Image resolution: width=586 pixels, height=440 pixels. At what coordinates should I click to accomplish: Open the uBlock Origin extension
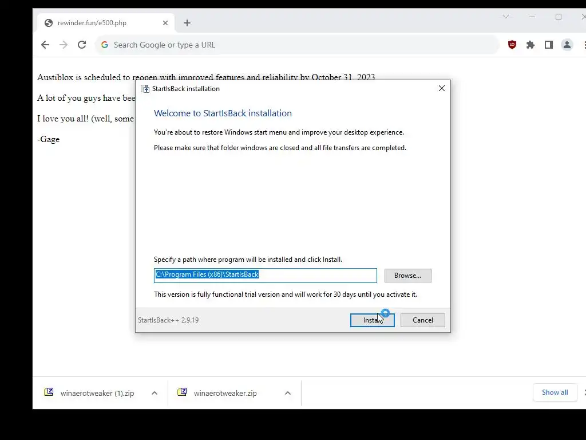pyautogui.click(x=512, y=45)
